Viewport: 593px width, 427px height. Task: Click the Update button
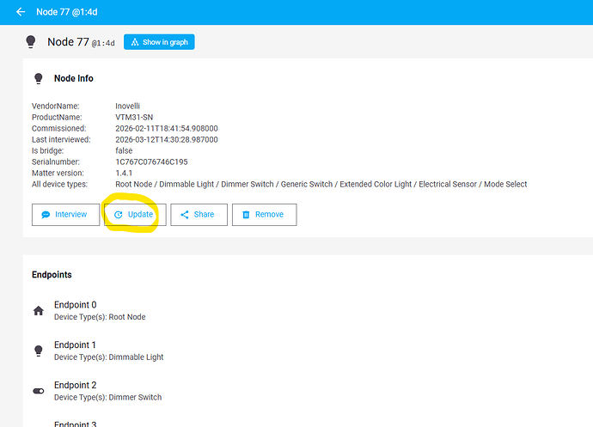[x=135, y=215]
